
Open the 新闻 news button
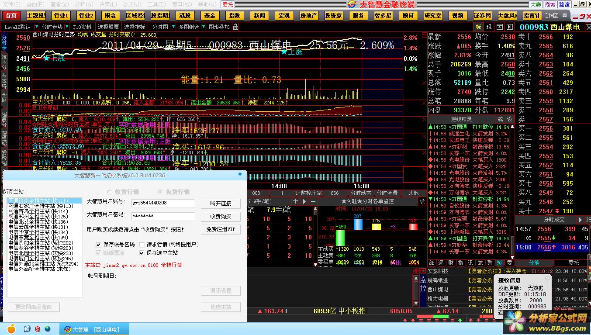pos(259,15)
